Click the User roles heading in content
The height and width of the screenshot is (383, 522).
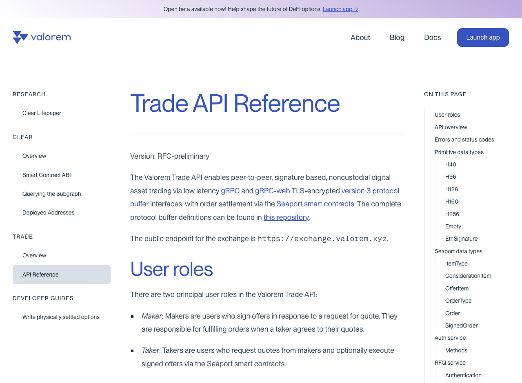pos(172,269)
